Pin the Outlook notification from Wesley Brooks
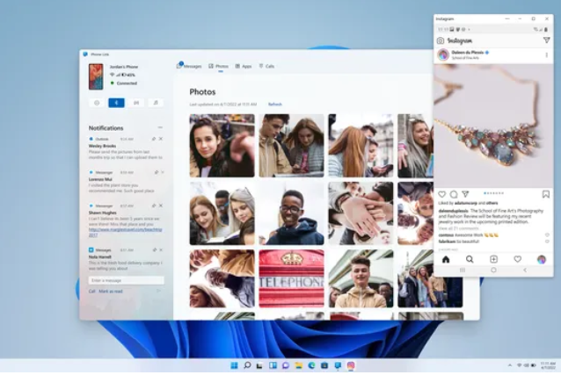Viewport: 561px width, 375px height. click(x=154, y=139)
